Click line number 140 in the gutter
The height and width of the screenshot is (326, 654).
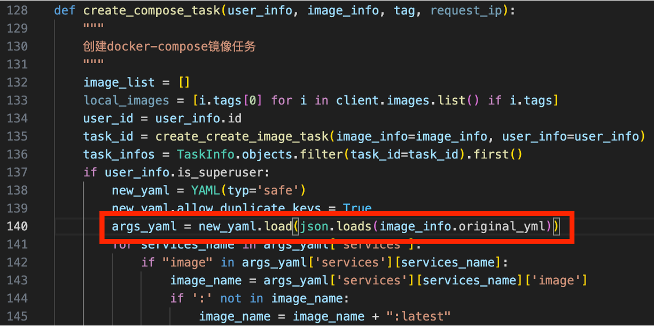(17, 227)
